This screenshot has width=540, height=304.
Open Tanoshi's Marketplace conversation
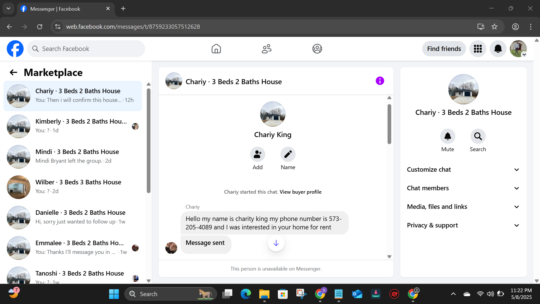tap(73, 274)
